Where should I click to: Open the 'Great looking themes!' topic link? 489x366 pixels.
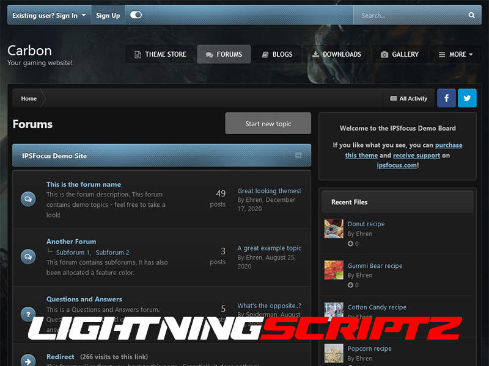click(269, 191)
